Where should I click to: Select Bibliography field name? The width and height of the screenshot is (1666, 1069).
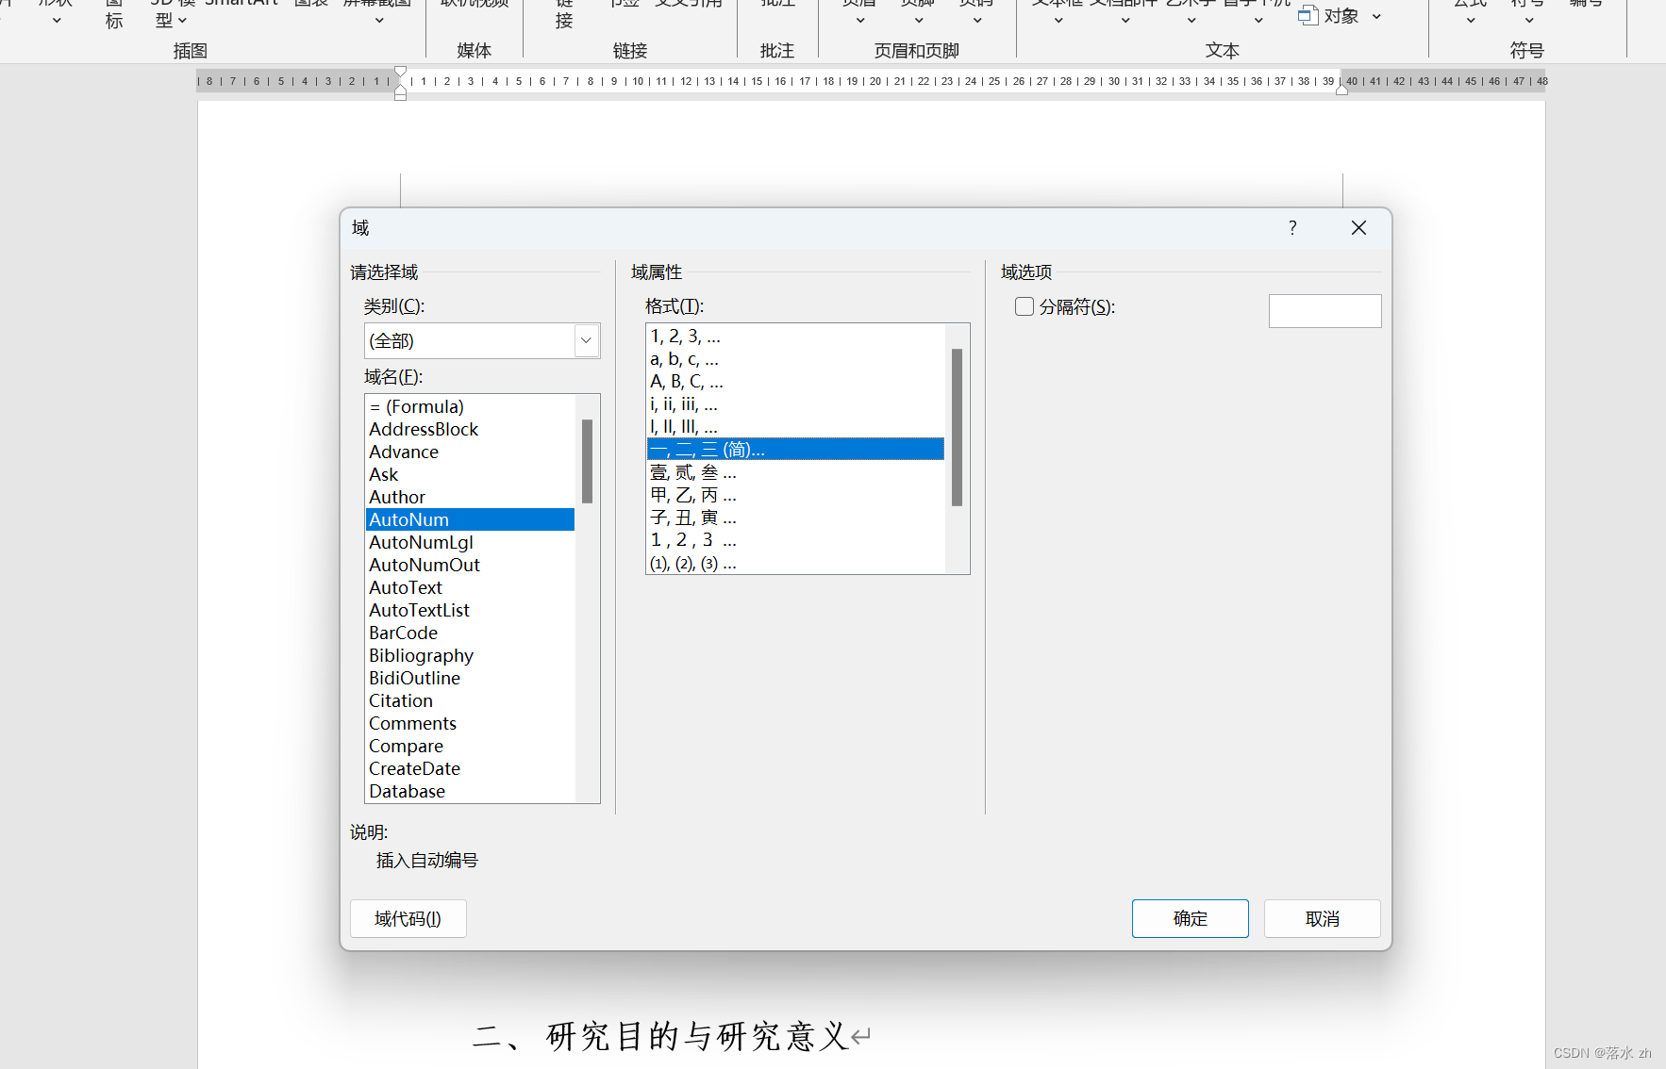[470, 655]
